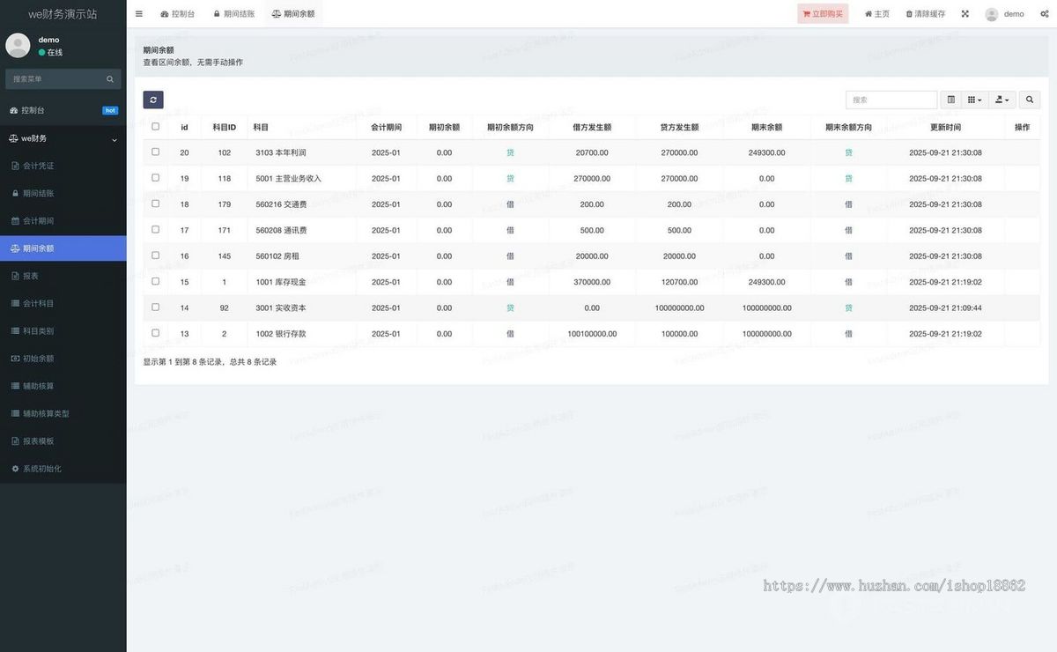The width and height of the screenshot is (1057, 652).
Task: Open 期间结账 in the sidebar
Action: click(63, 193)
